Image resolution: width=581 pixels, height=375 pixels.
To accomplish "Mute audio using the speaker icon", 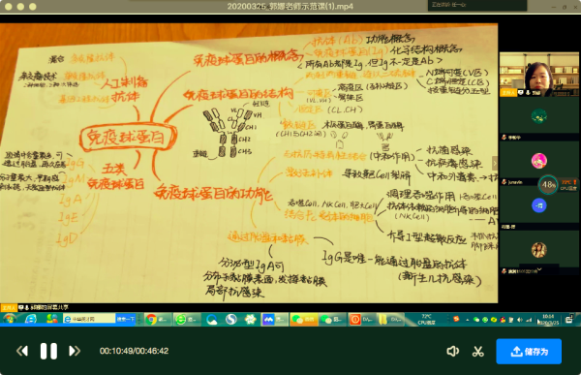I will coord(453,352).
